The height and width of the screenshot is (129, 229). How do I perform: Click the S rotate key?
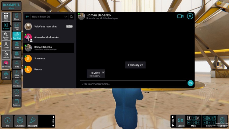tap(209, 122)
